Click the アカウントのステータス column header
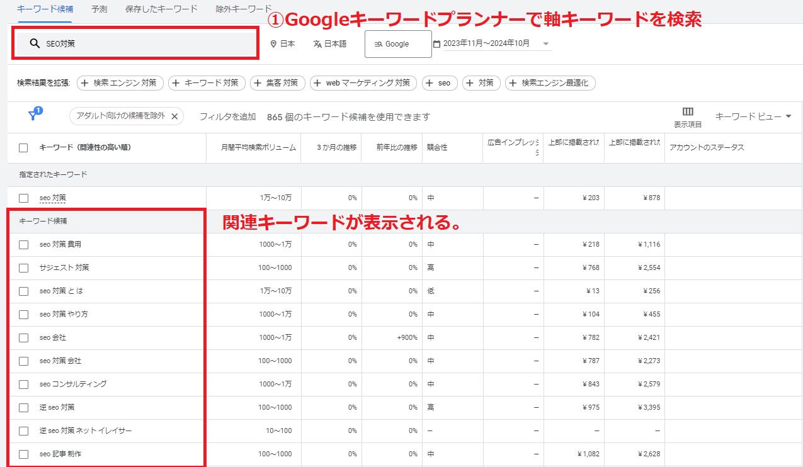Image resolution: width=803 pixels, height=467 pixels. coord(707,148)
